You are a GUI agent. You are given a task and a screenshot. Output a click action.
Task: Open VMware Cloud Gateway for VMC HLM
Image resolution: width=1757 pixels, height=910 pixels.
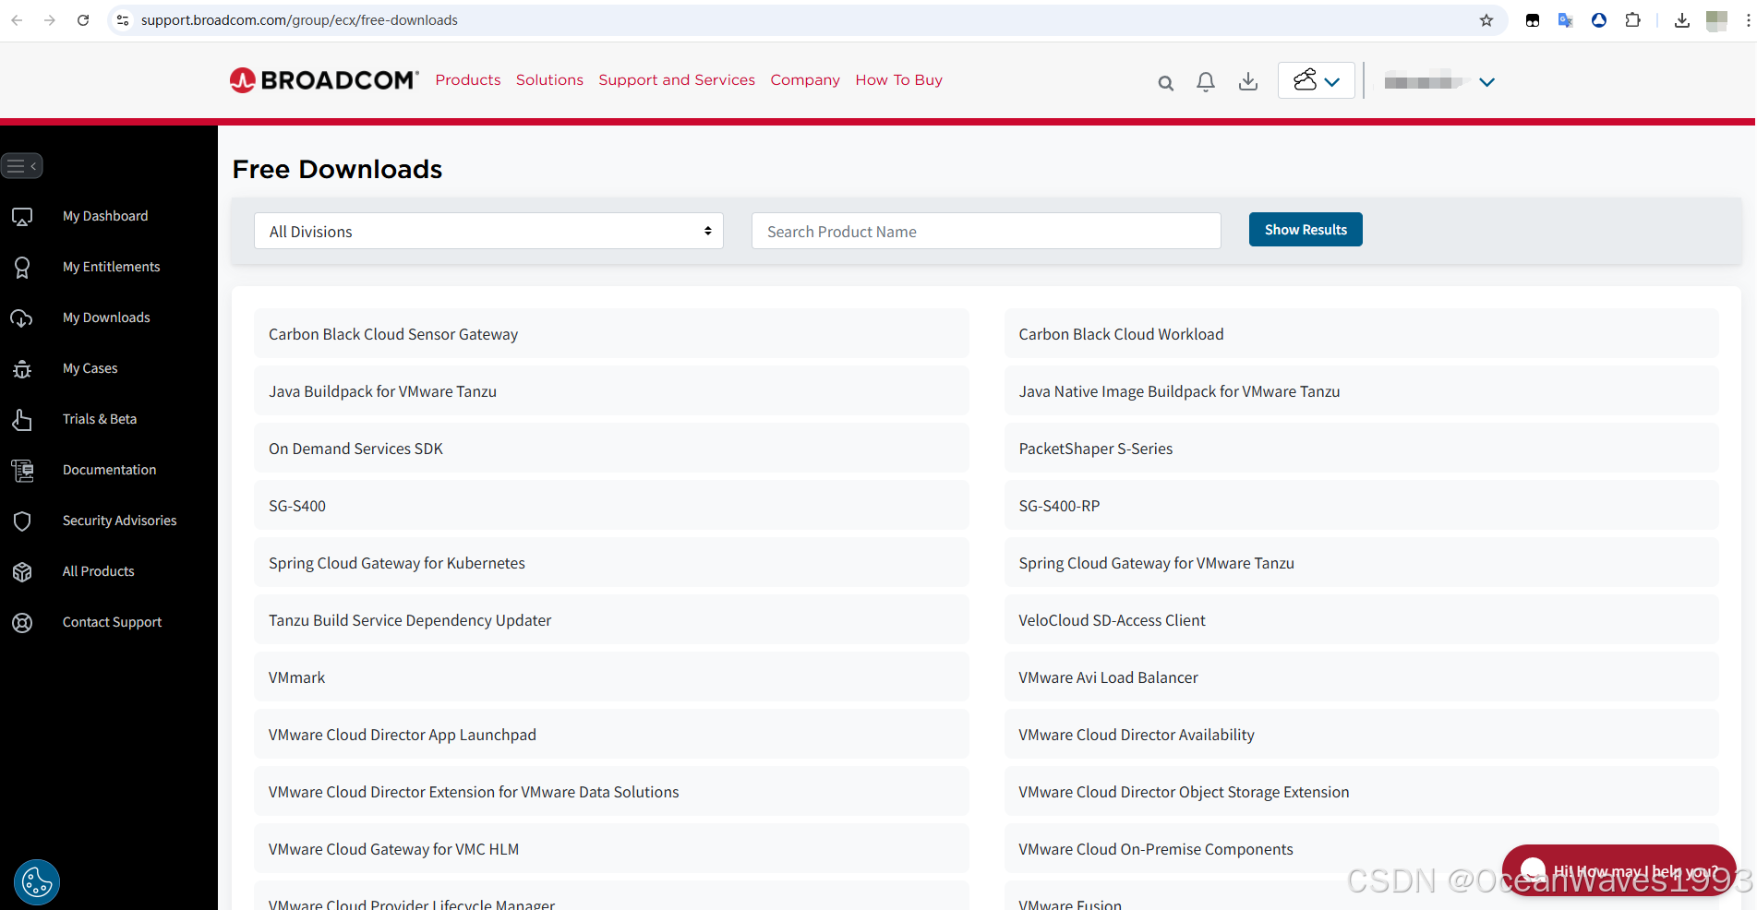click(x=611, y=849)
